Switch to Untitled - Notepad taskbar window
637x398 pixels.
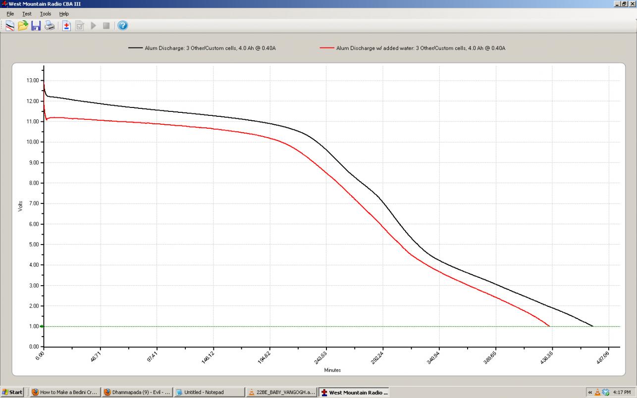(210, 393)
